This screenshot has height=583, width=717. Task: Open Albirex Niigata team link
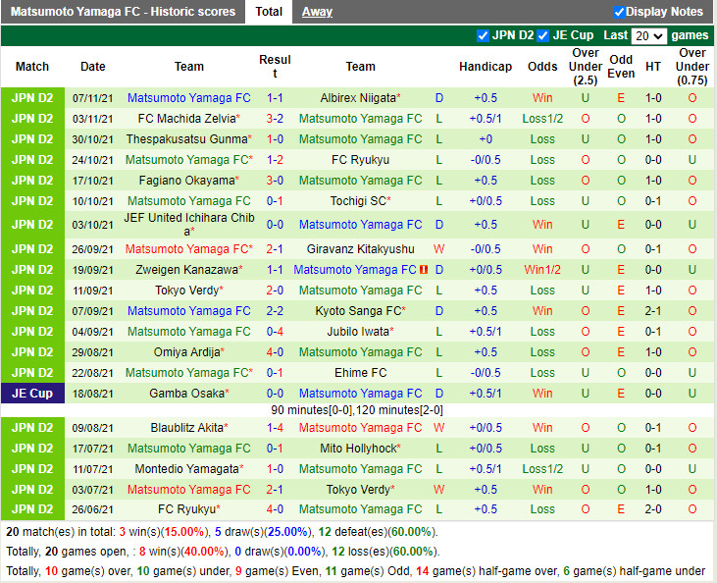[358, 98]
